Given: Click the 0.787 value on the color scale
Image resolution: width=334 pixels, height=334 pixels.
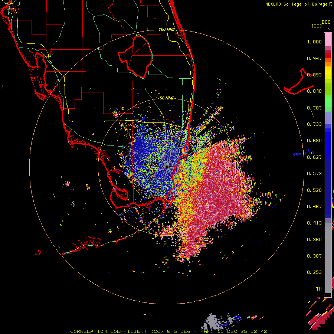Looking at the screenshot, I should click(x=314, y=108).
